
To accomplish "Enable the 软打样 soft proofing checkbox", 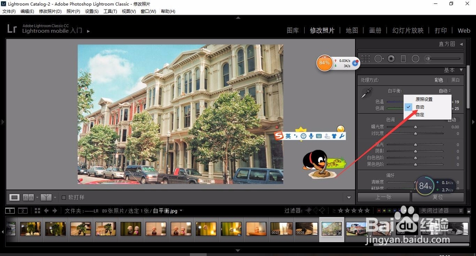I will coord(64,198).
